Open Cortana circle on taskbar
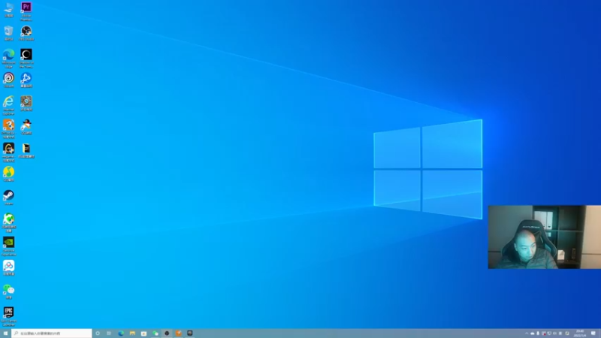601x338 pixels. (98, 333)
